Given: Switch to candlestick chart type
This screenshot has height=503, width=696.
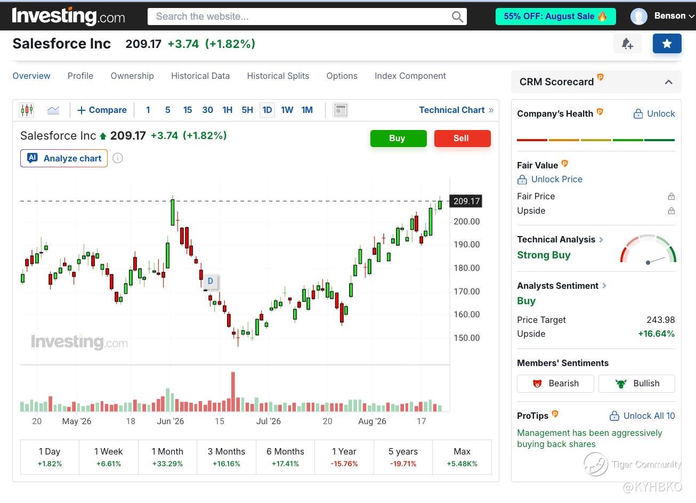Looking at the screenshot, I should tap(27, 110).
